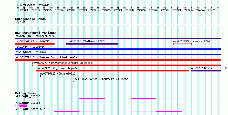Click the VPS13A|NM_015186 gene label
This screenshot has height=115, width=228.
click(28, 103)
